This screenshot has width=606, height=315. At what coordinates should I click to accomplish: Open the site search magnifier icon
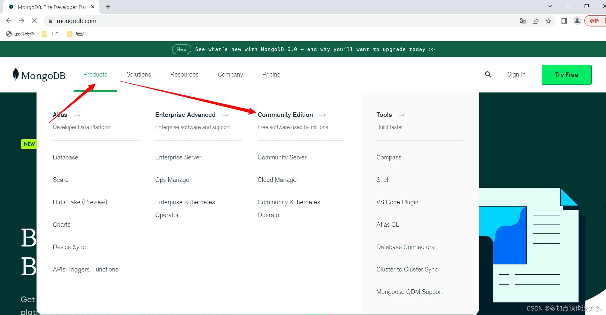[x=488, y=75]
